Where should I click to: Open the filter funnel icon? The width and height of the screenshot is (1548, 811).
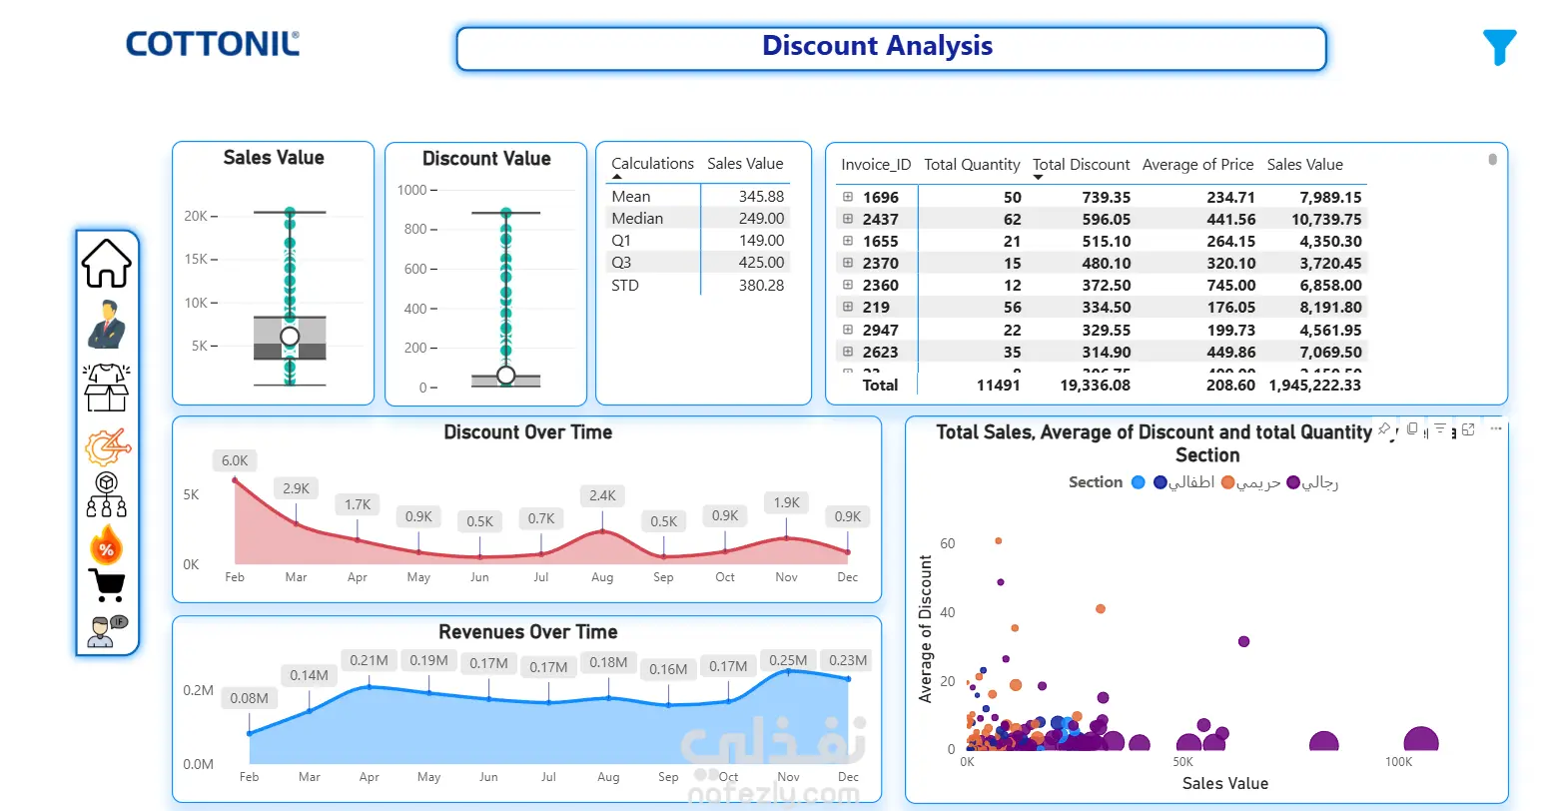[x=1499, y=47]
